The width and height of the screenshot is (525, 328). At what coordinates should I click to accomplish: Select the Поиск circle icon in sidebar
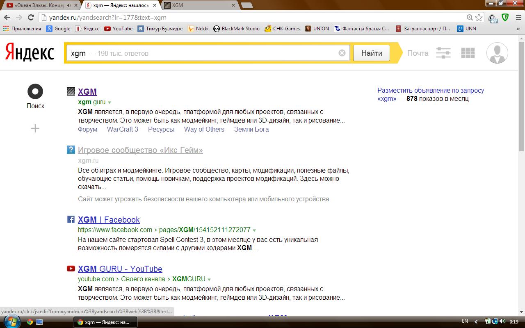[x=35, y=91]
